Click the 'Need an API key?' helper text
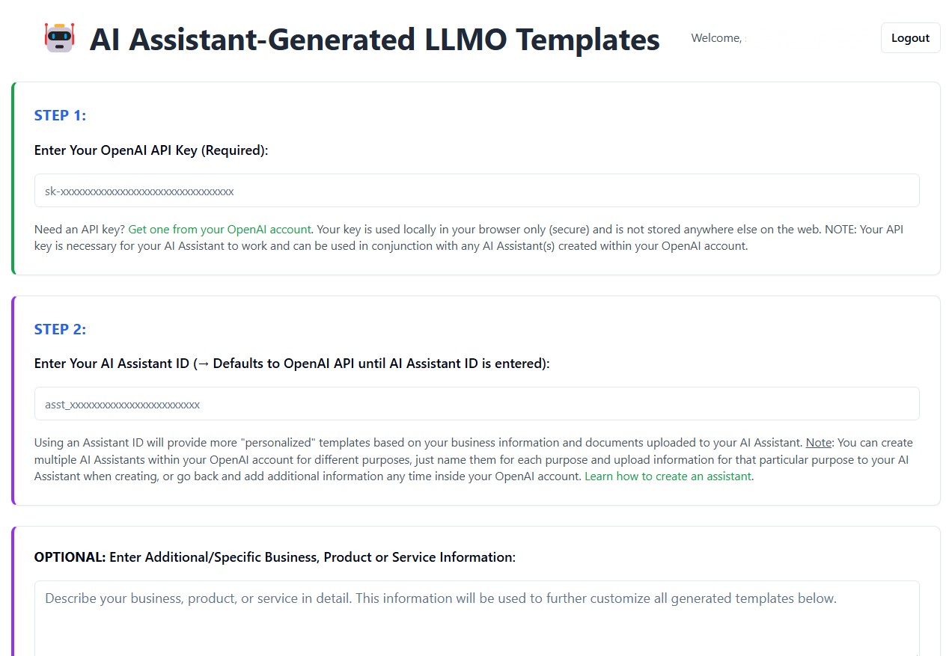Screen dimensions: 952x656 pos(80,230)
